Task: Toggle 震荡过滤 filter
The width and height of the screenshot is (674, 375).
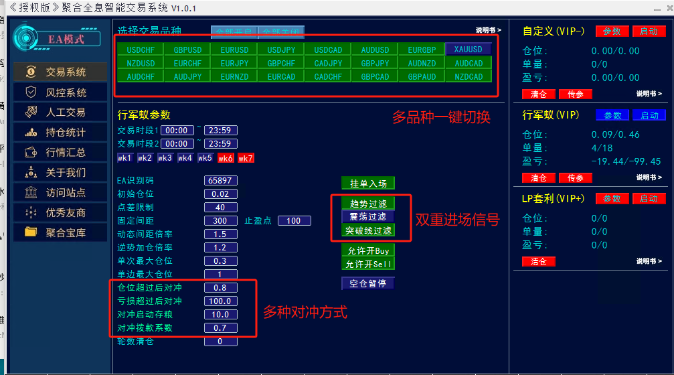Action: (368, 216)
